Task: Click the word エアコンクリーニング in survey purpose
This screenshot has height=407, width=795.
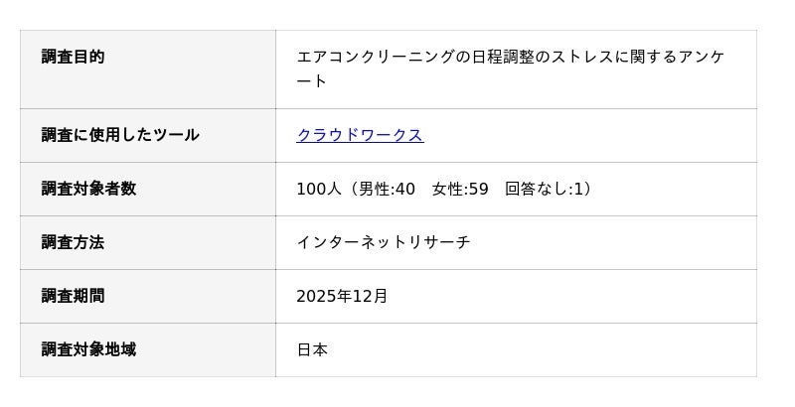Action: (376, 58)
